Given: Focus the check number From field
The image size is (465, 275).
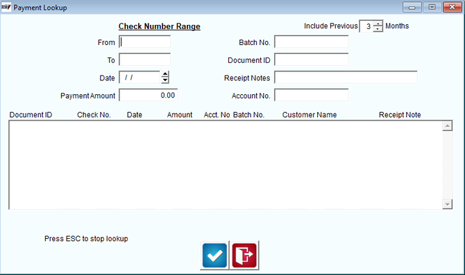Looking at the screenshot, I should [145, 42].
